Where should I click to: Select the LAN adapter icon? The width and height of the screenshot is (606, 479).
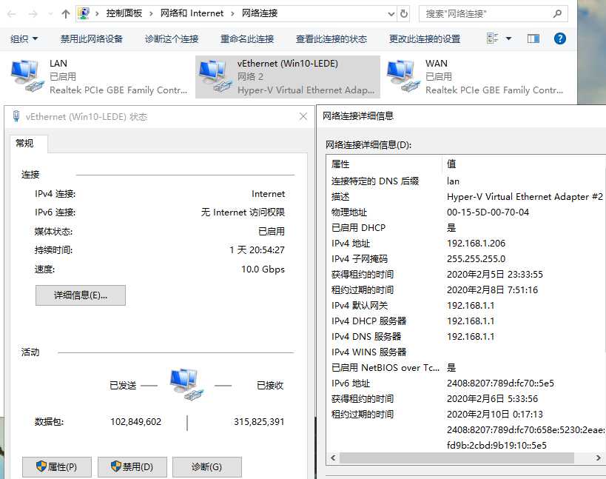click(x=27, y=76)
